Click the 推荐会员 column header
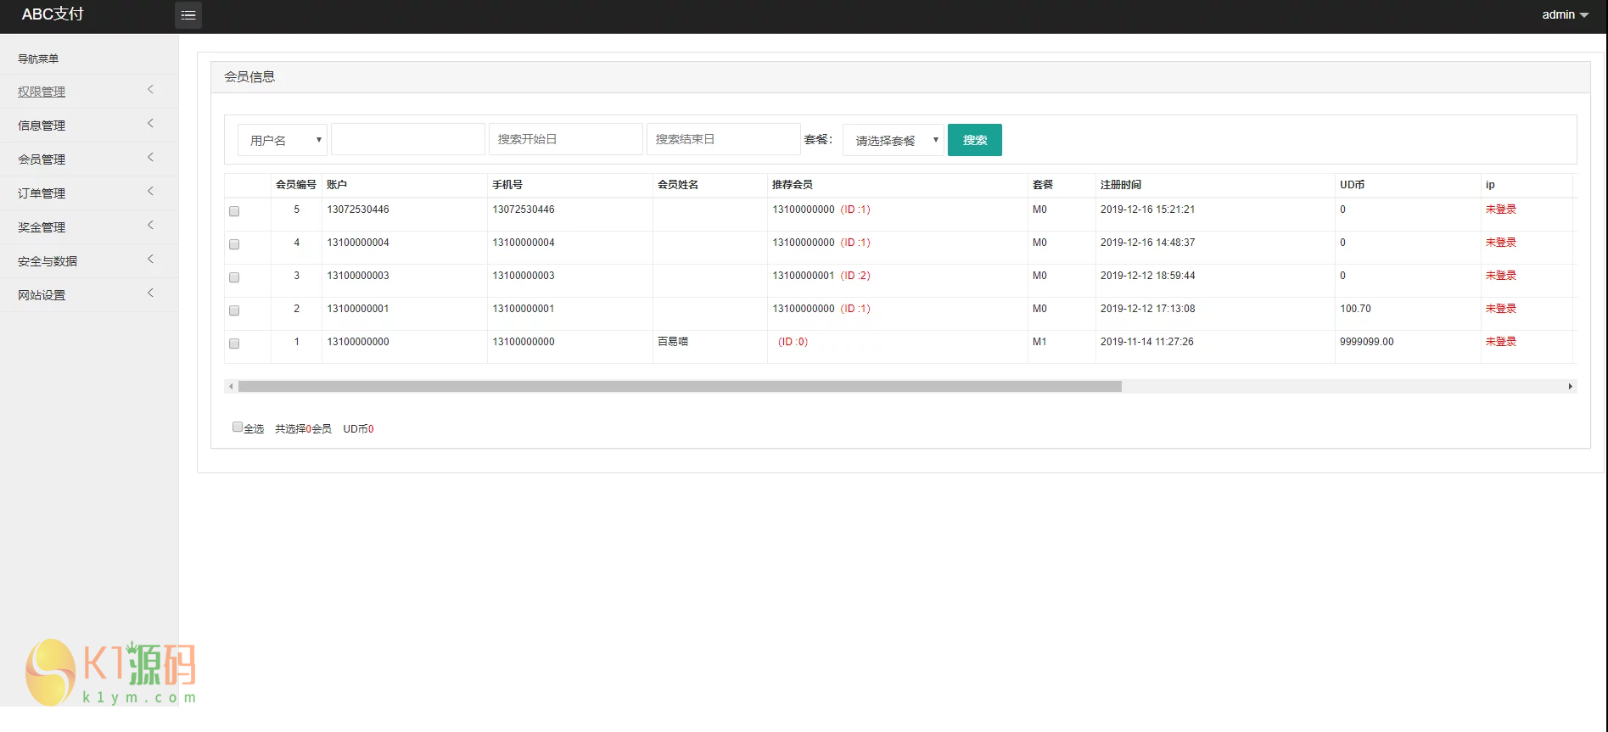 pos(793,184)
